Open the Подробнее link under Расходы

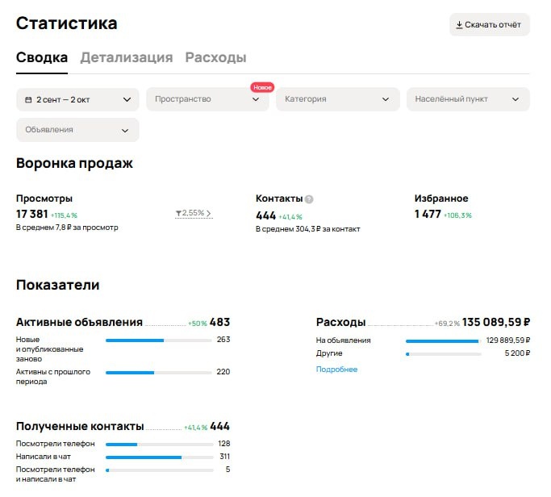[336, 370]
